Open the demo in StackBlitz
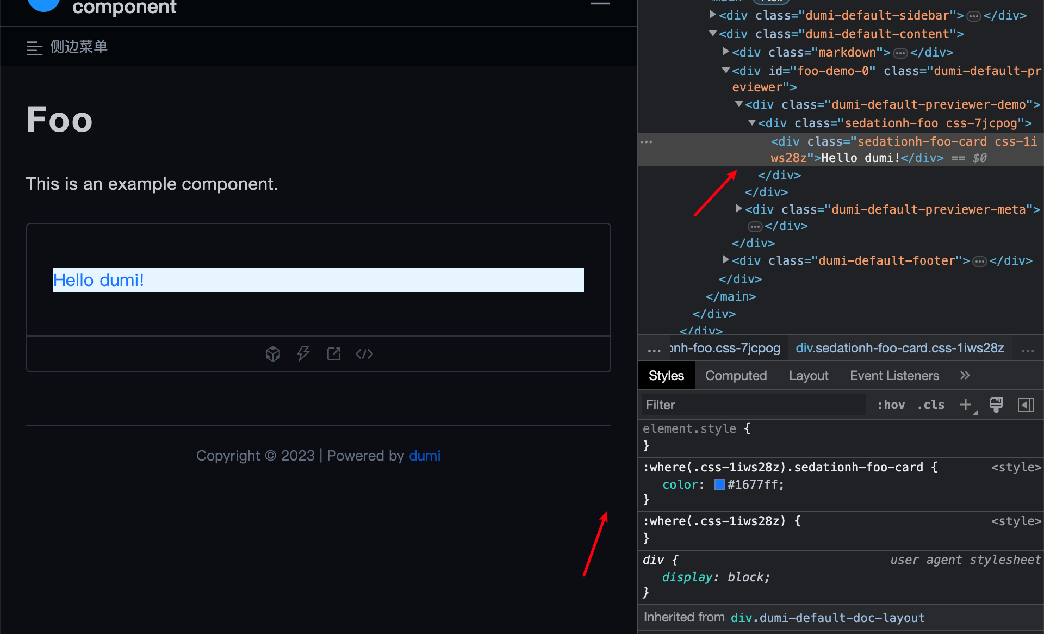 pyautogui.click(x=303, y=354)
